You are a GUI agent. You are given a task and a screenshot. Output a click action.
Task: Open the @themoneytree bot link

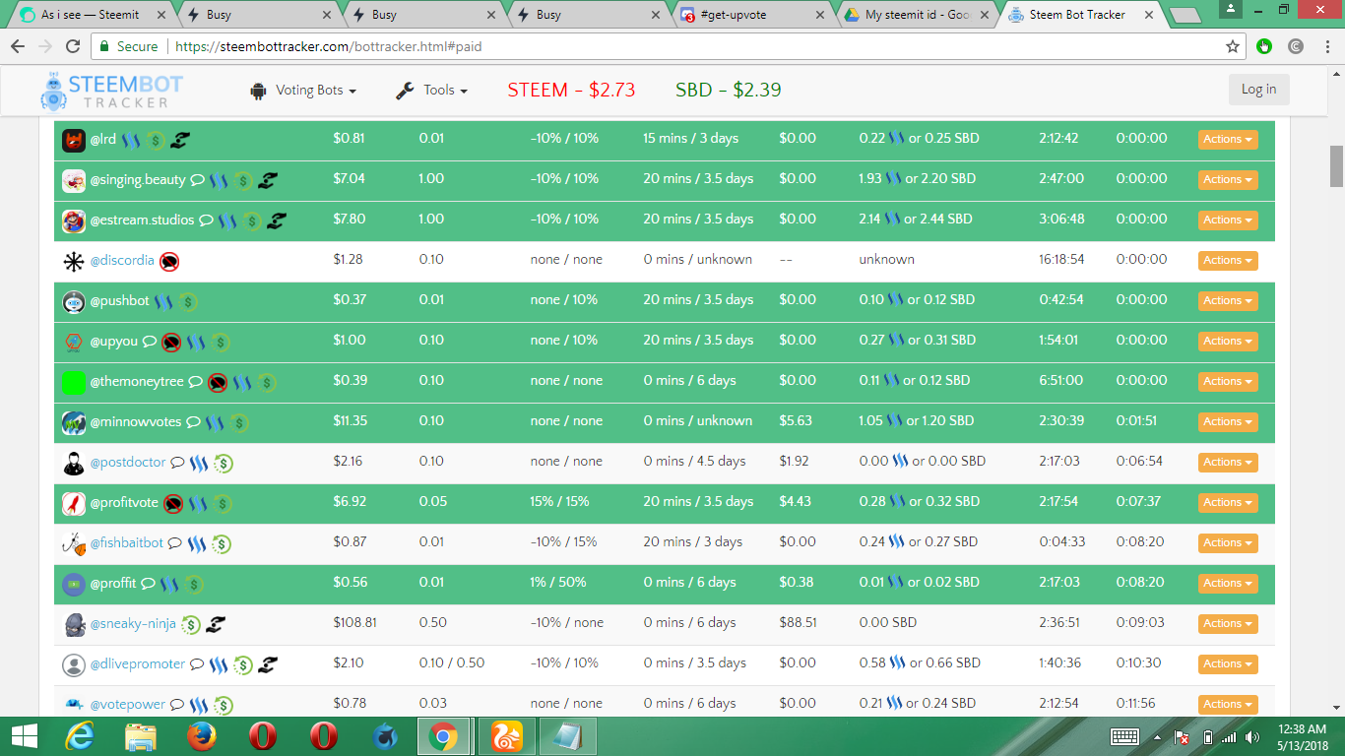137,381
